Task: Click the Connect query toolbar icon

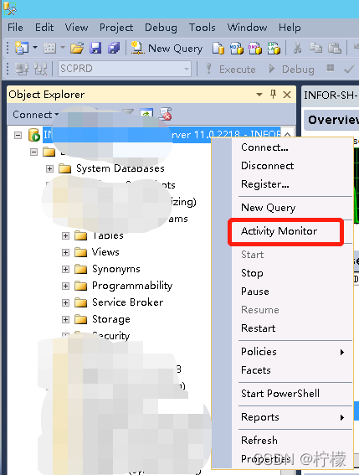Action: [22, 69]
